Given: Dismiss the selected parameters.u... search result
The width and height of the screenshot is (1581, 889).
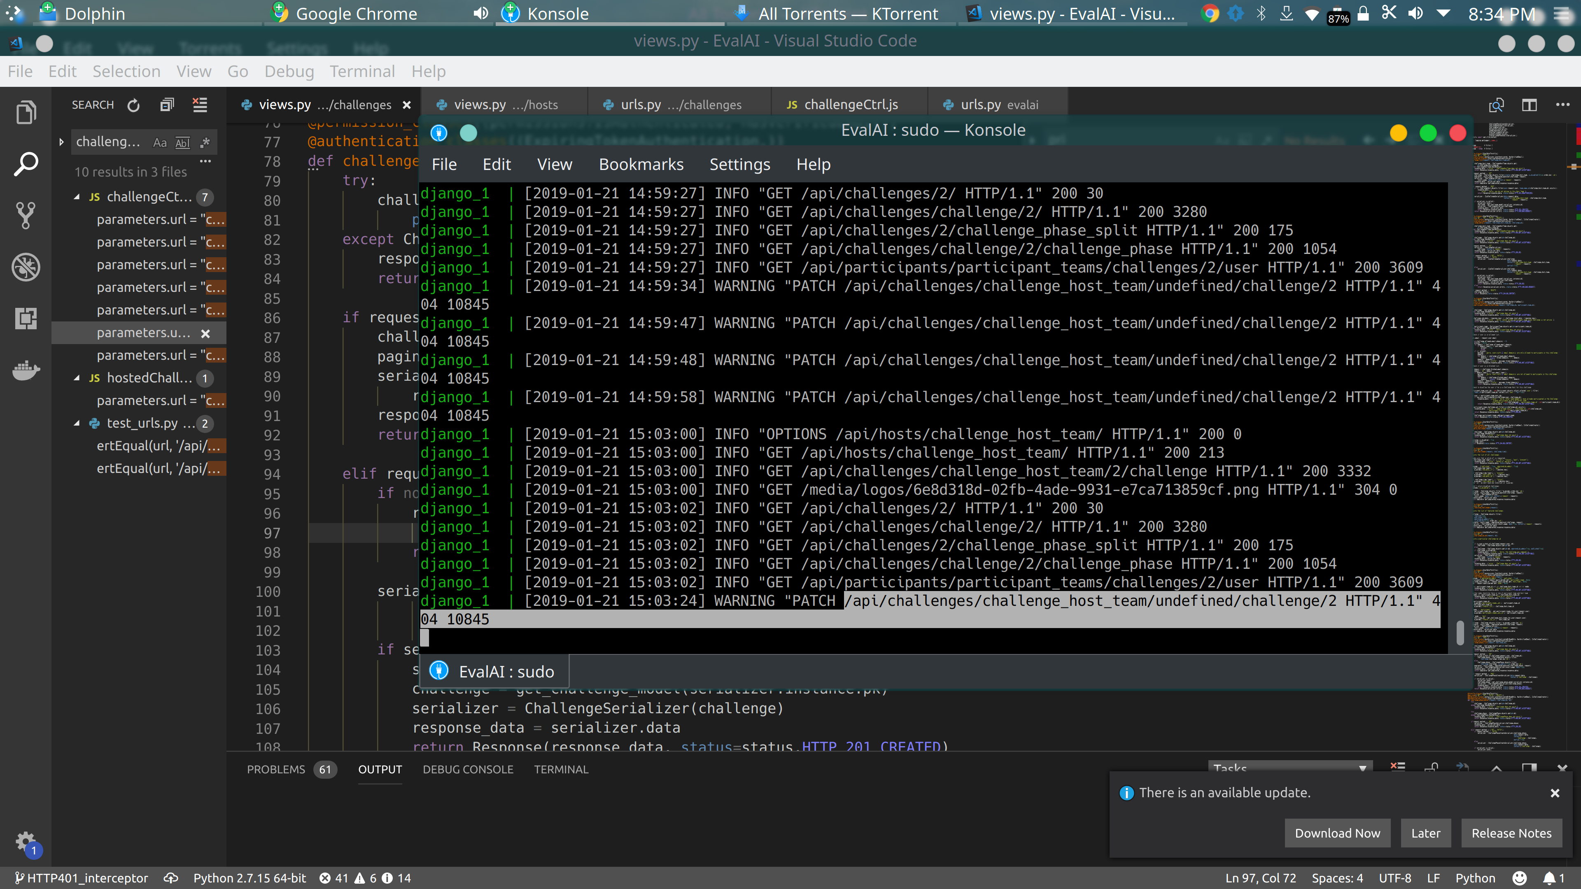Looking at the screenshot, I should [x=205, y=333].
